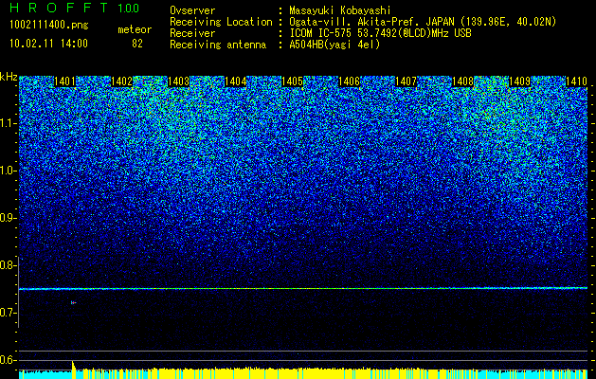This screenshot has height=379, width=596.
Task: Select the ICOM IC-575 53.7492 MHz receiver text
Action: point(380,33)
